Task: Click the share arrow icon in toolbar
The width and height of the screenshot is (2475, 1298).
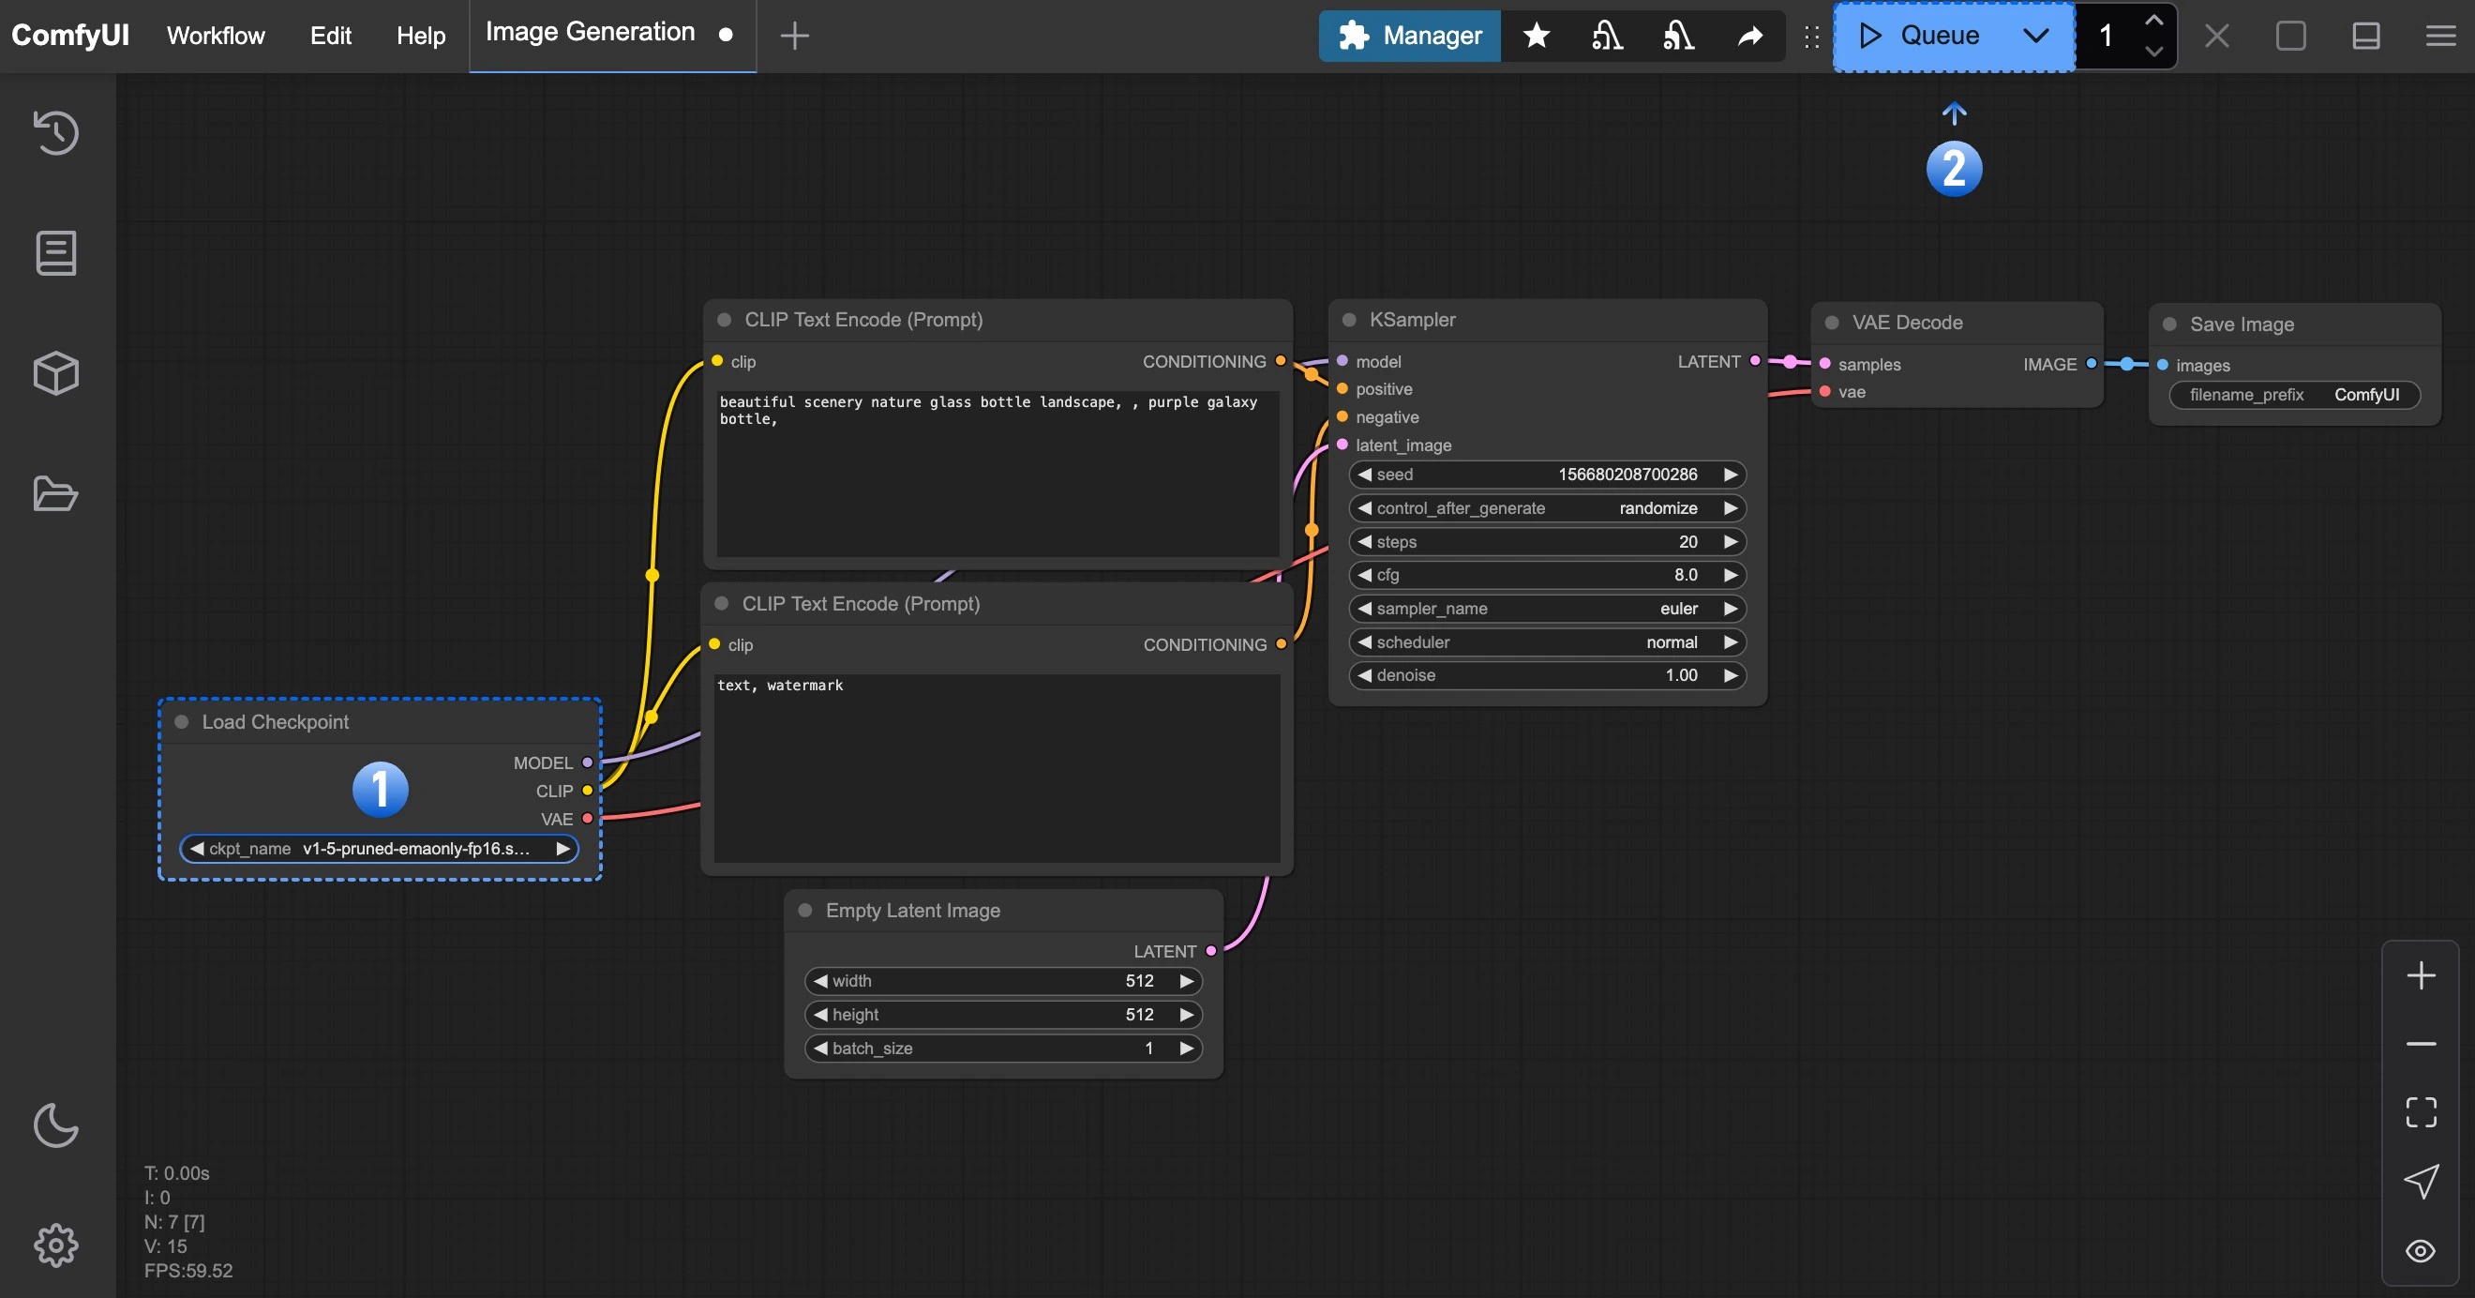Action: (1749, 36)
